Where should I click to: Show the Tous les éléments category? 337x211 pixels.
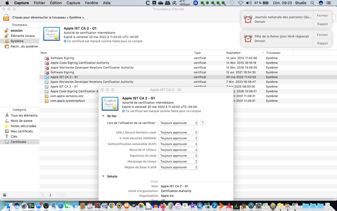tap(24, 116)
